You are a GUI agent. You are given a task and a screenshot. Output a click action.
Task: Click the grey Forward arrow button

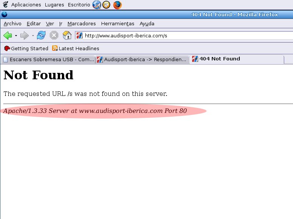25,35
